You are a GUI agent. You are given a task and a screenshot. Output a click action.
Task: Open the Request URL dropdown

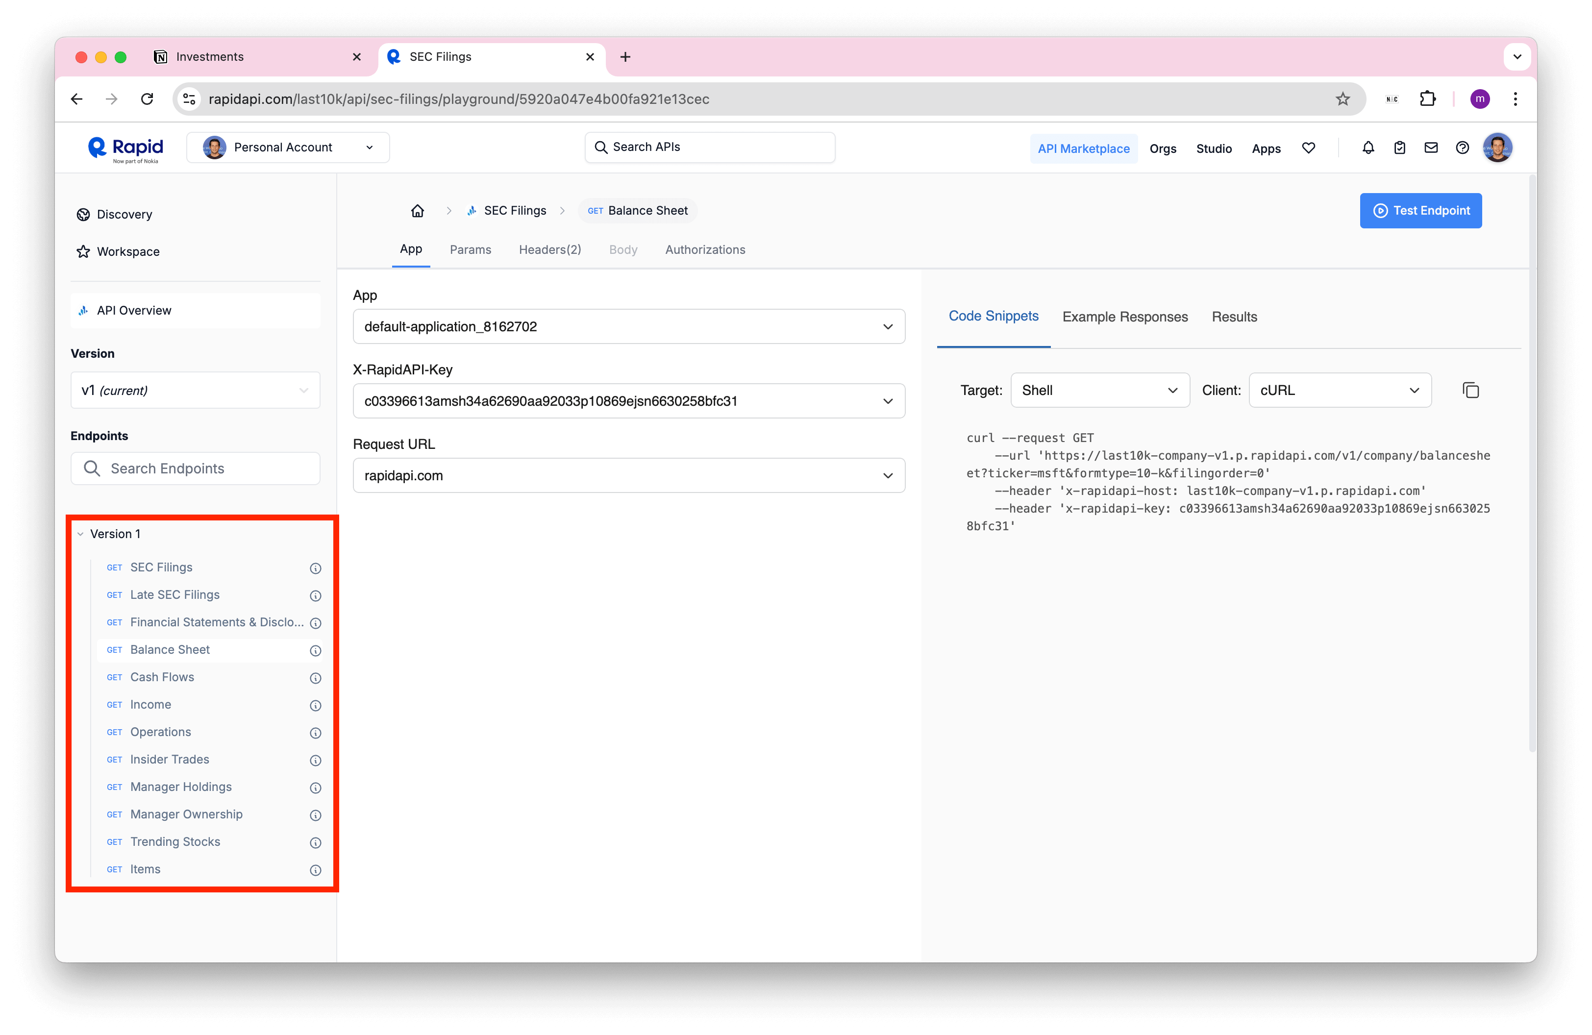coord(629,475)
